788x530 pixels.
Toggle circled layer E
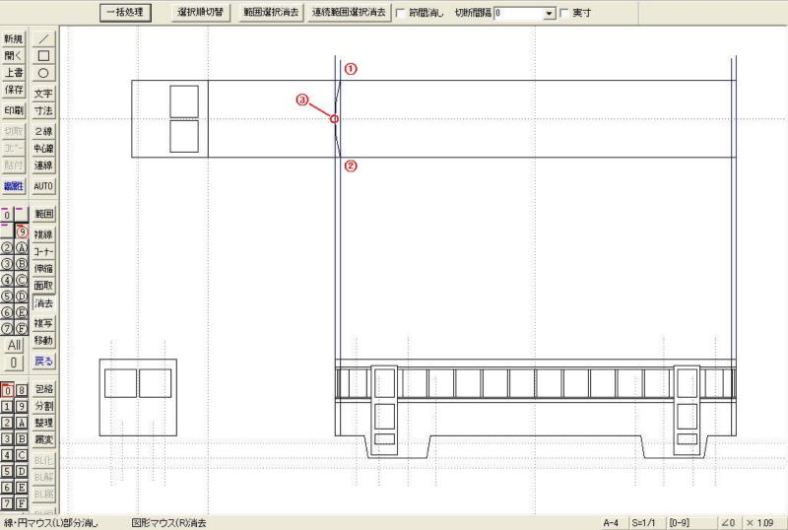point(22,312)
